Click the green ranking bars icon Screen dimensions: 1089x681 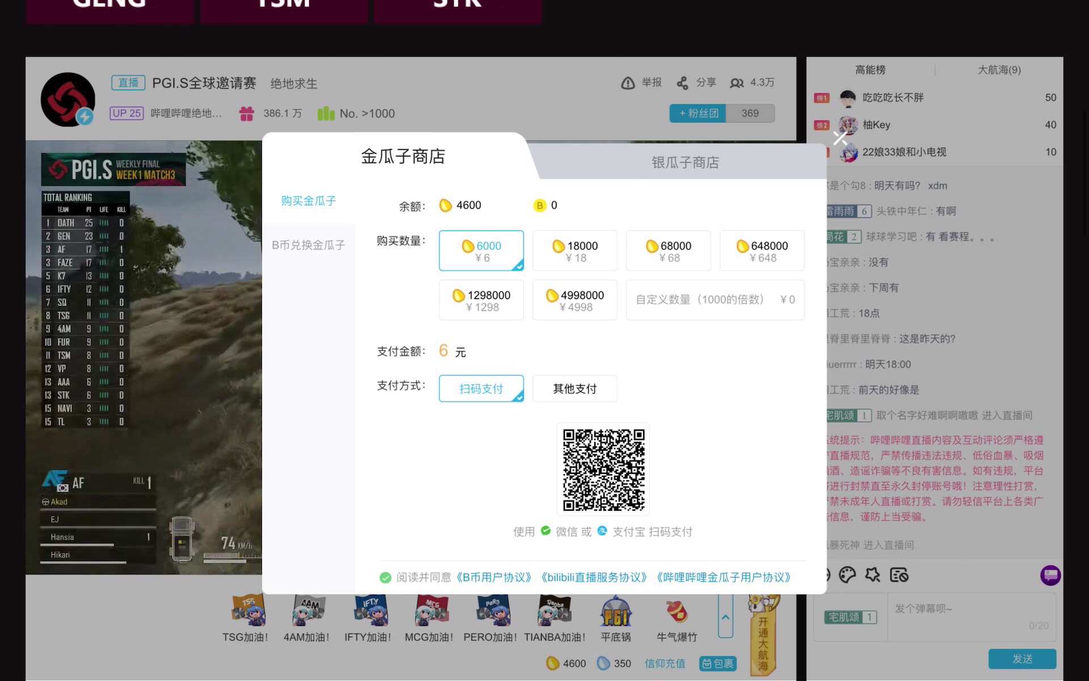click(x=326, y=113)
